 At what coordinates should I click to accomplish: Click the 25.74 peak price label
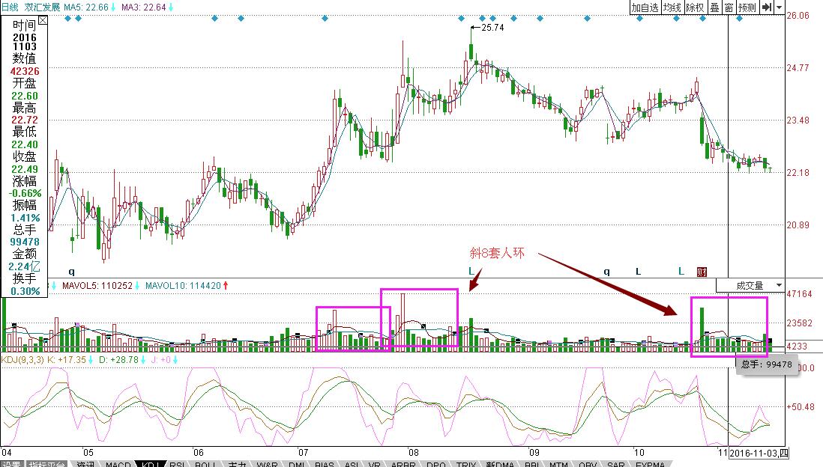pos(492,27)
